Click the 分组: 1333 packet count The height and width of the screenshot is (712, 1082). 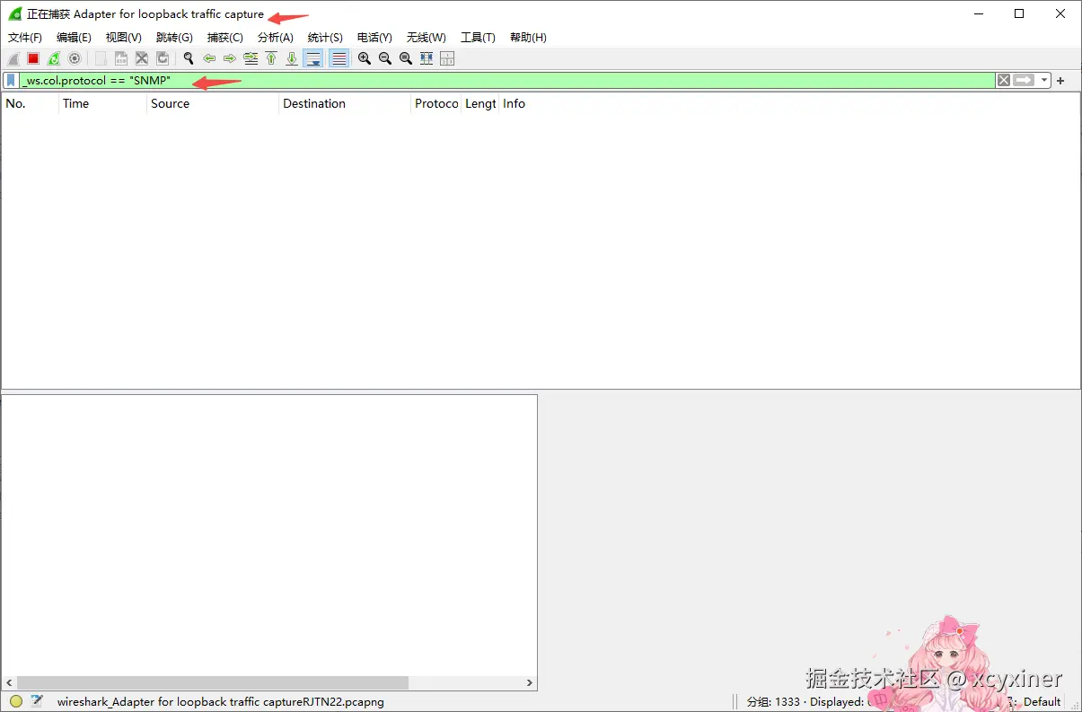pyautogui.click(x=773, y=701)
